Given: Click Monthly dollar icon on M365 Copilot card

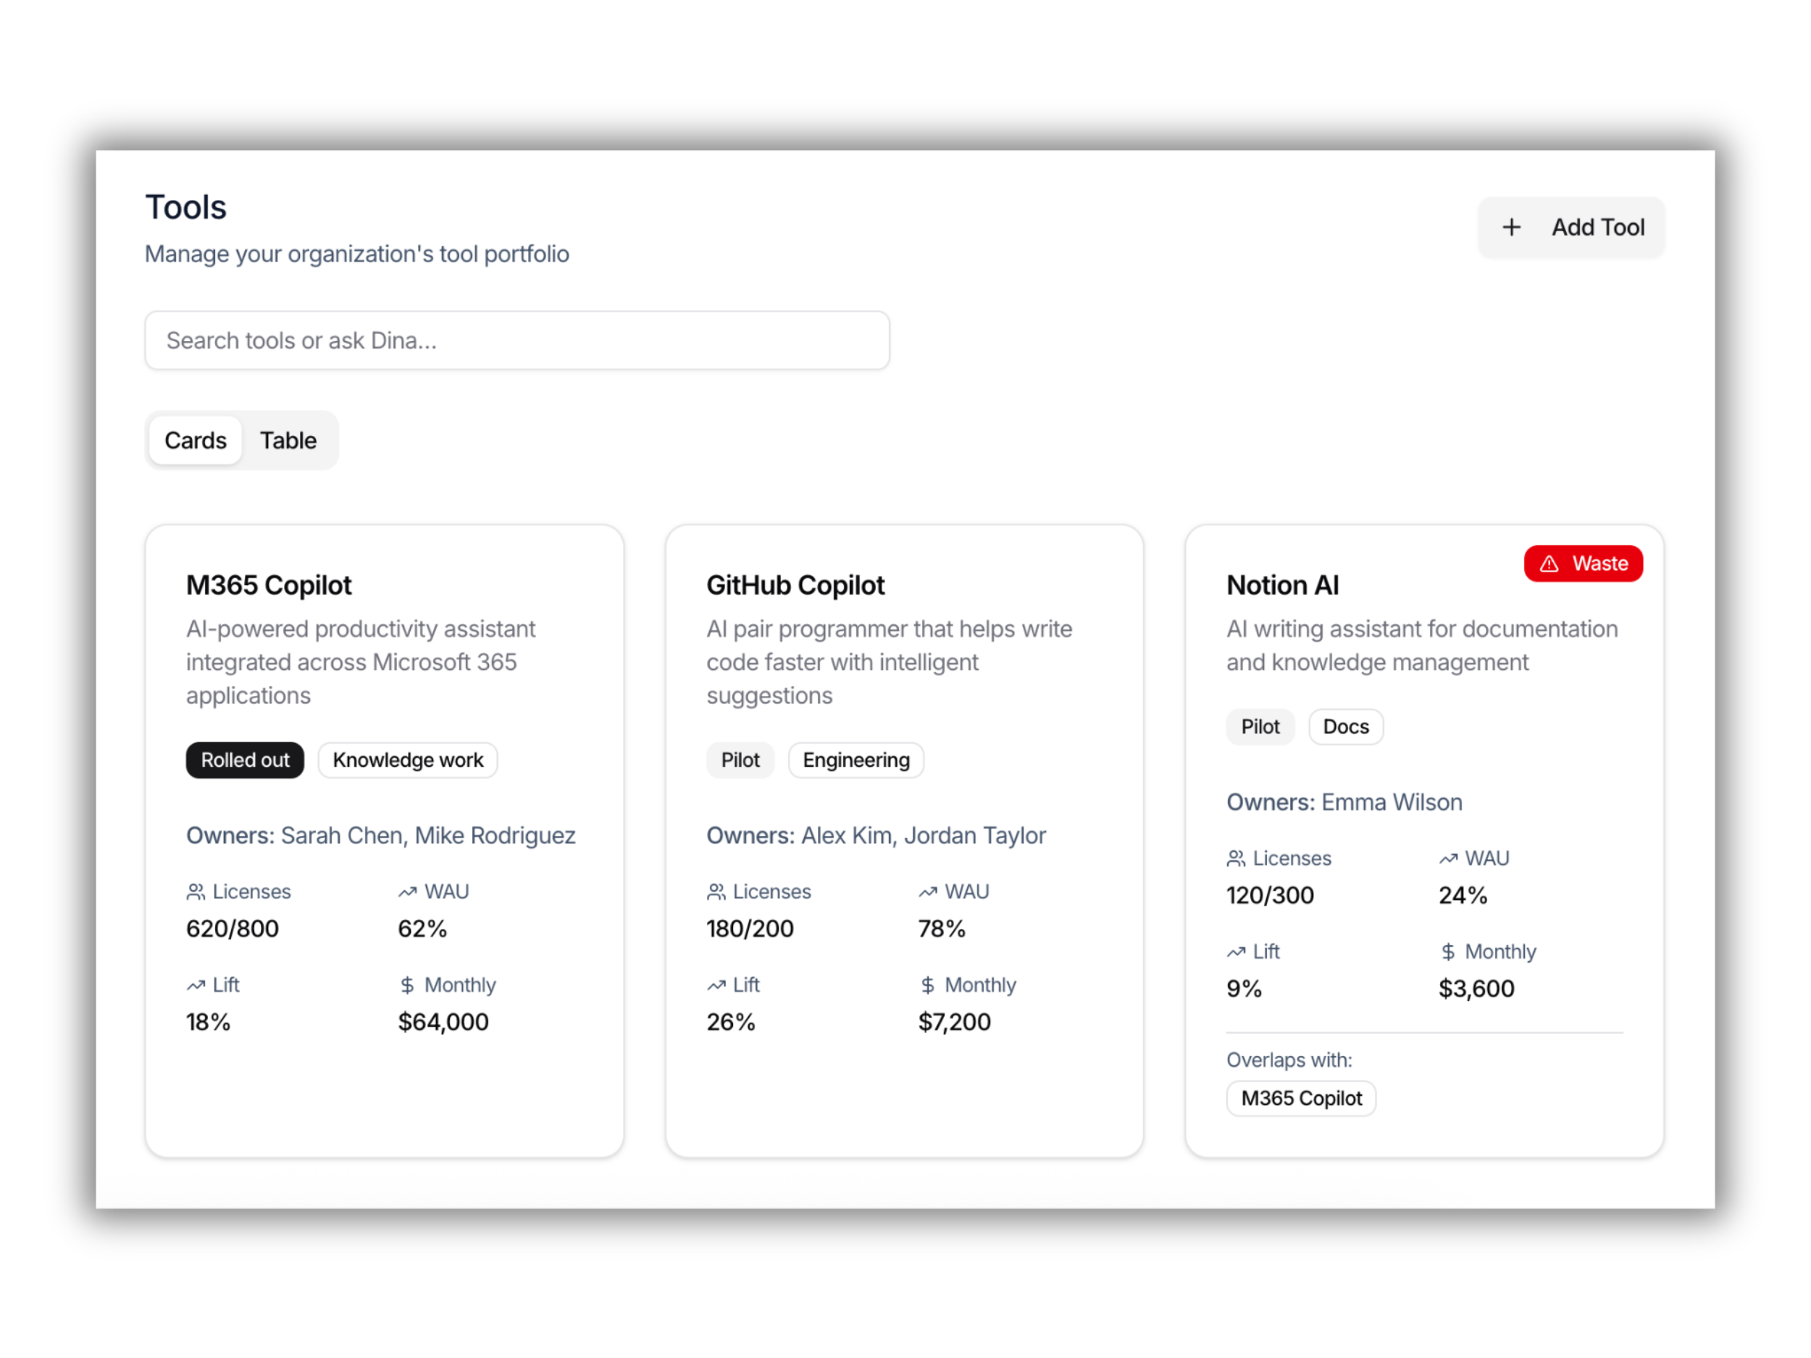Looking at the screenshot, I should point(407,985).
